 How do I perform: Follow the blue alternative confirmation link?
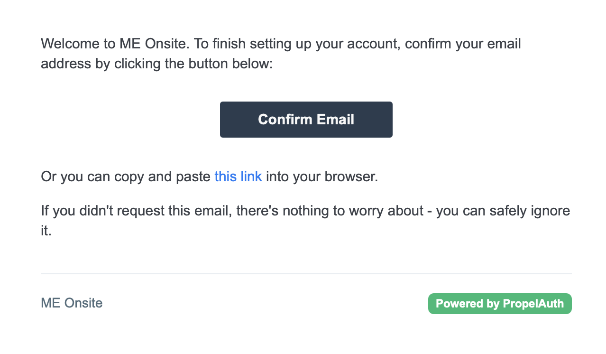(x=238, y=177)
